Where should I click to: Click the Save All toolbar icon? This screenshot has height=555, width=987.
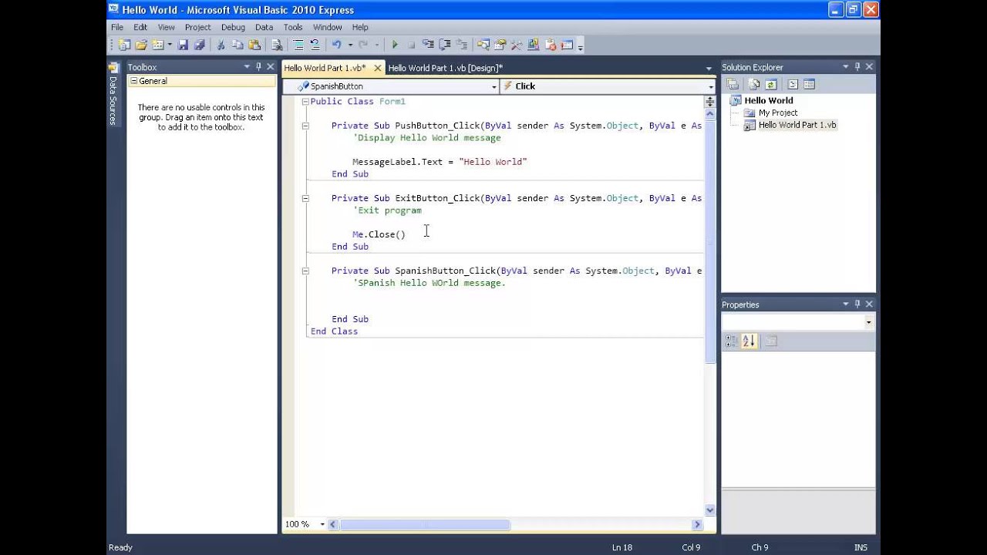(200, 45)
